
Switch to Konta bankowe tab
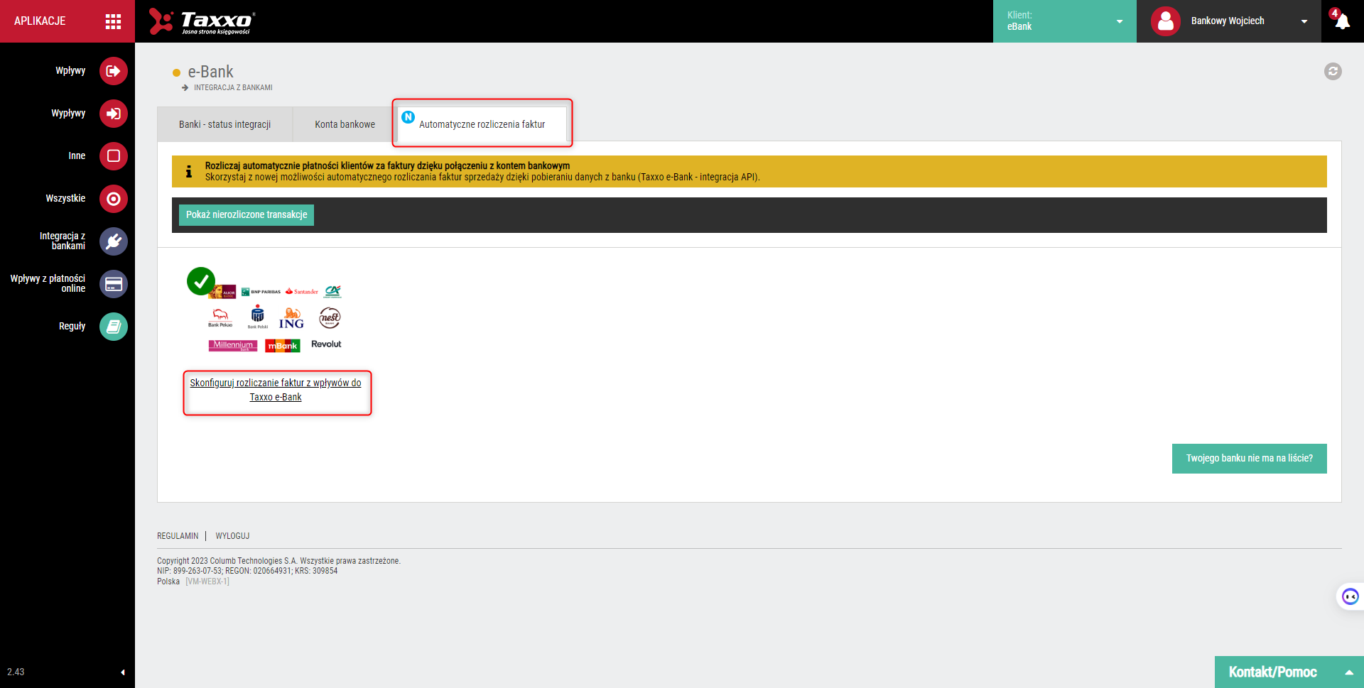[x=345, y=124]
